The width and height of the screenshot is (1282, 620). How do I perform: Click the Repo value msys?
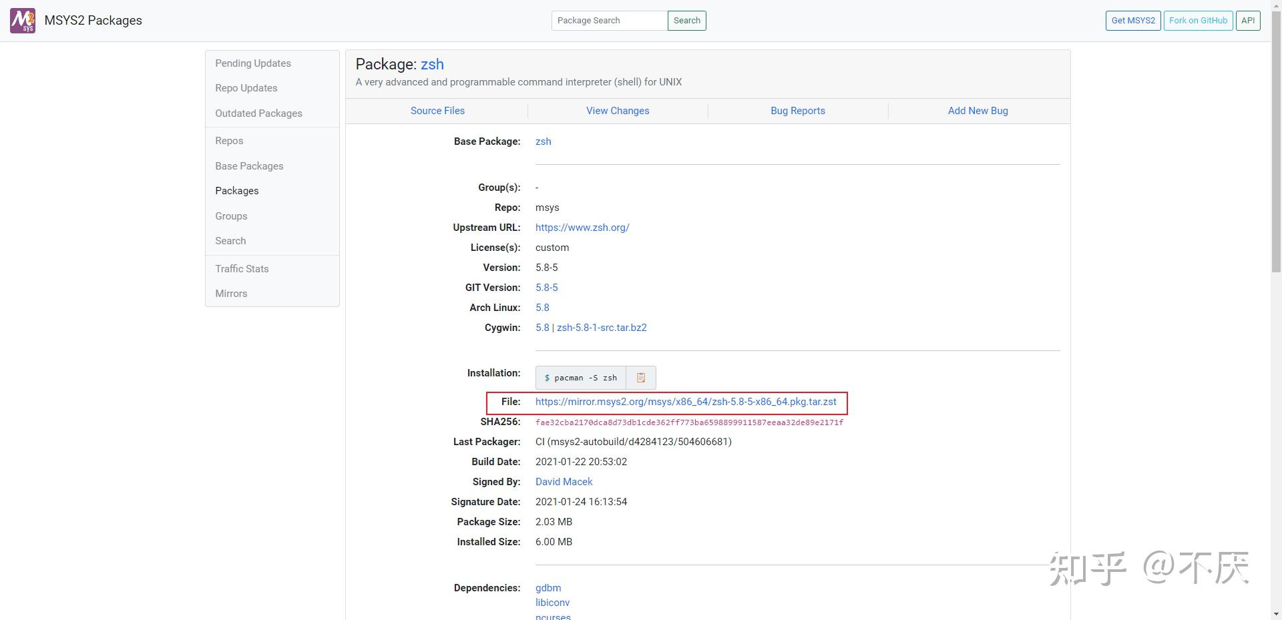point(548,208)
